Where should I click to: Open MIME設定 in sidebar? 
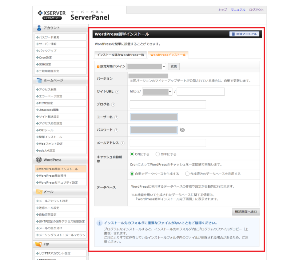coord(60,103)
